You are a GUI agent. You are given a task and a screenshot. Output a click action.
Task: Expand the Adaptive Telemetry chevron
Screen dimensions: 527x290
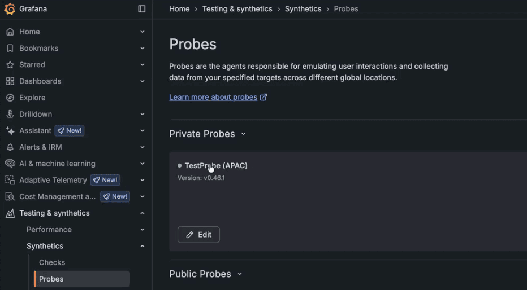[142, 180]
